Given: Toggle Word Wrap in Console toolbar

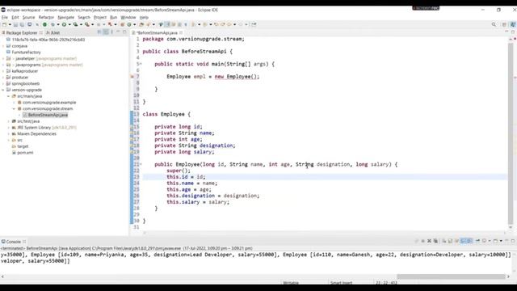Looking at the screenshot, I should 456,241.
